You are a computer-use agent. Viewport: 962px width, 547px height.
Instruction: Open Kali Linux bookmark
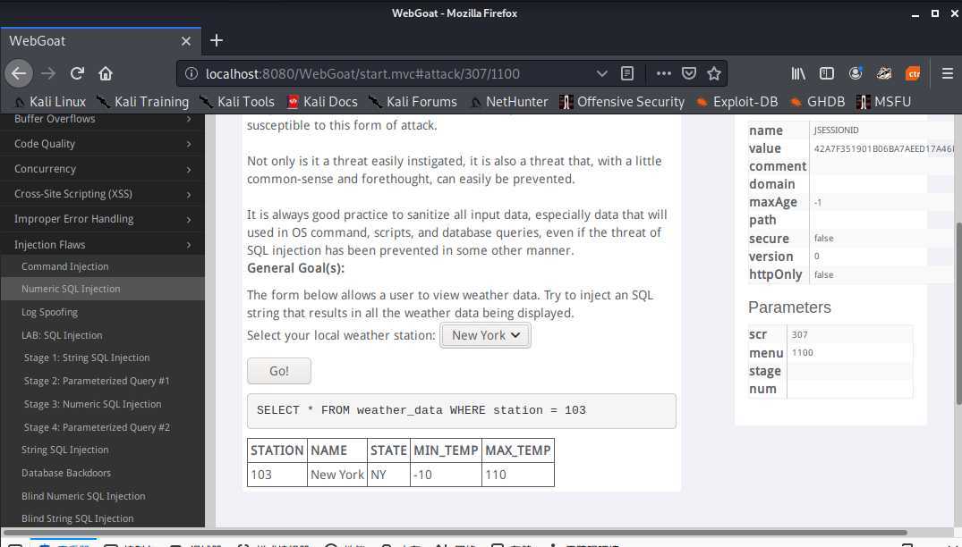pyautogui.click(x=50, y=102)
